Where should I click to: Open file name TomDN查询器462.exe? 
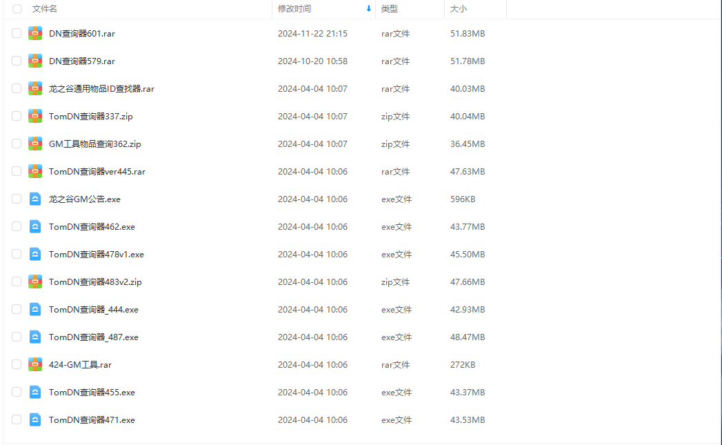92,227
